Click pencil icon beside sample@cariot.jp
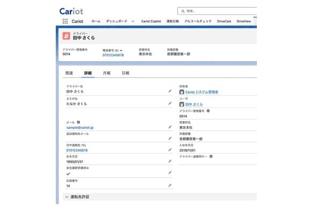311x210 pixels. point(170,127)
